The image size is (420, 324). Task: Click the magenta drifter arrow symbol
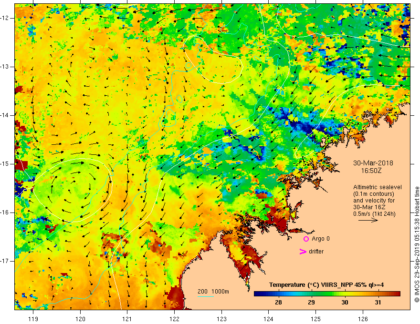click(303, 252)
